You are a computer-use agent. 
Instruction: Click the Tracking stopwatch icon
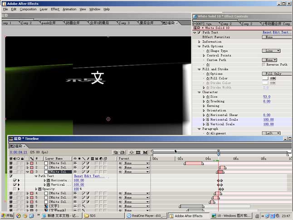tap(208, 101)
